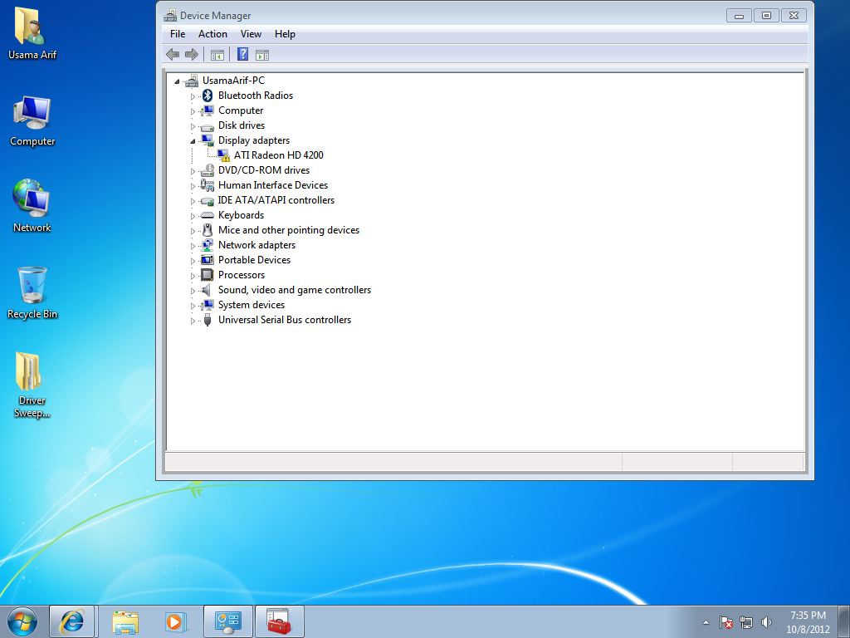Collapse the Display adapters node
The height and width of the screenshot is (638, 850).
[193, 141]
